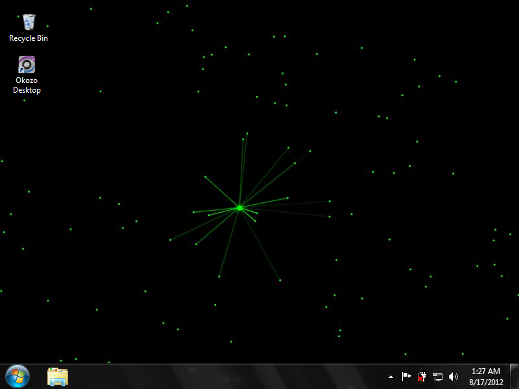Click the bright green hub node of the wallpaper animation
This screenshot has width=519, height=389.
(239, 207)
